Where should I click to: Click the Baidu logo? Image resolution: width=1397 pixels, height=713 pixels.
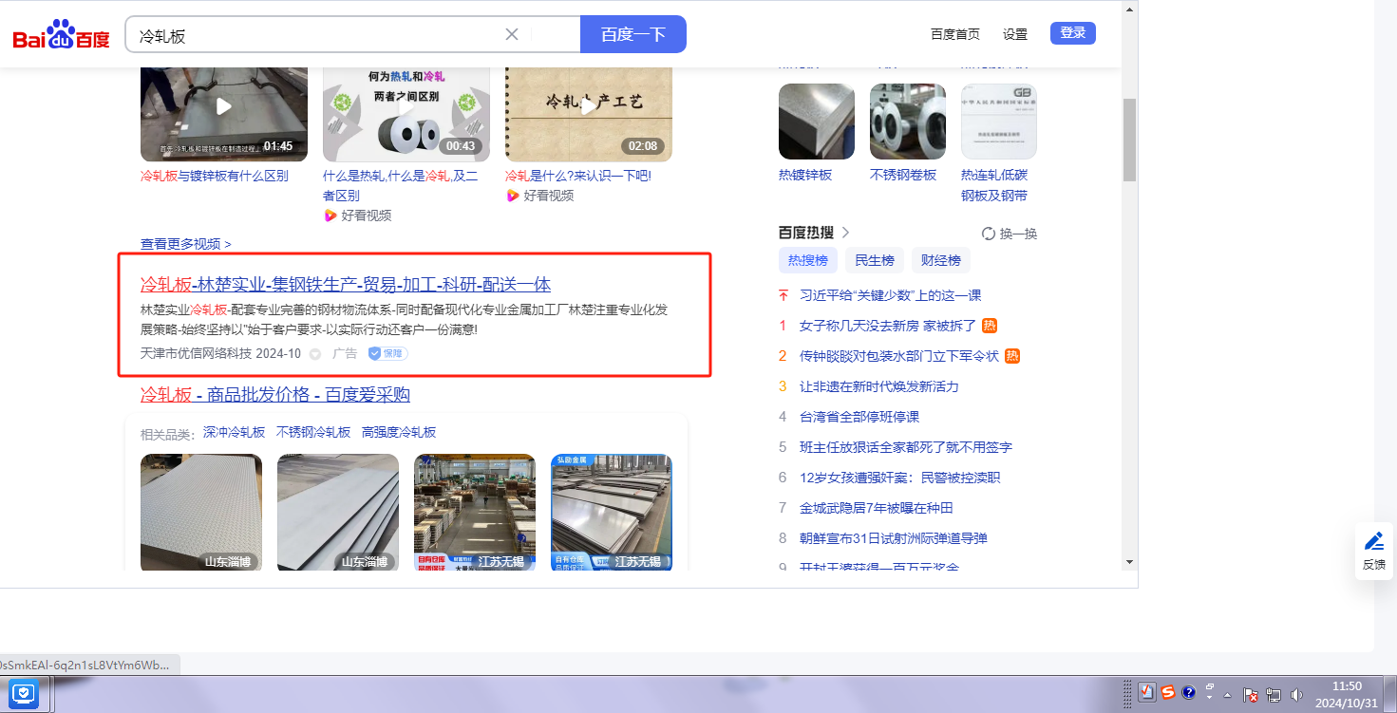61,35
